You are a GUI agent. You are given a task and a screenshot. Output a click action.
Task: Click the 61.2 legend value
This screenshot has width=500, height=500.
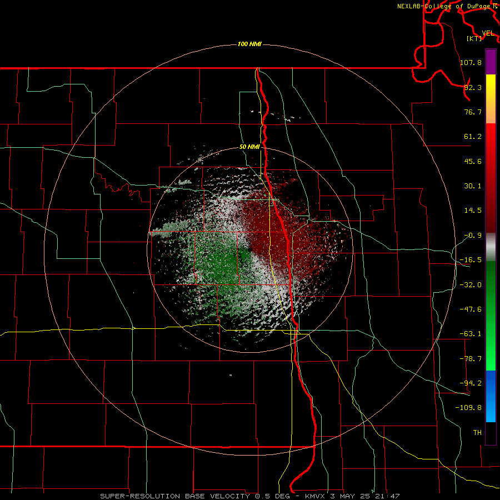[x=473, y=137]
